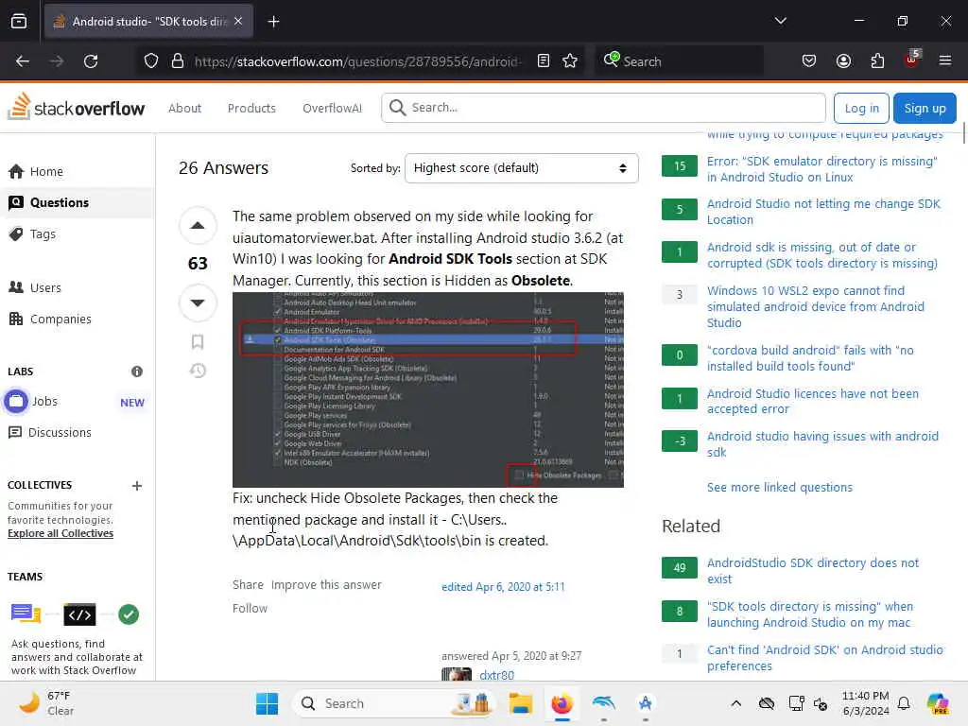This screenshot has height=726, width=968.
Task: Upvote the answer scored 63
Action: (198, 225)
